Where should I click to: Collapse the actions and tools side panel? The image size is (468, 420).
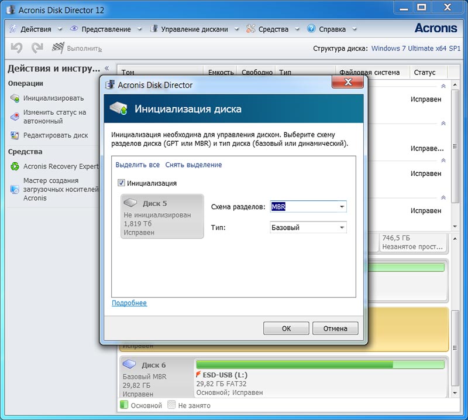(107, 68)
